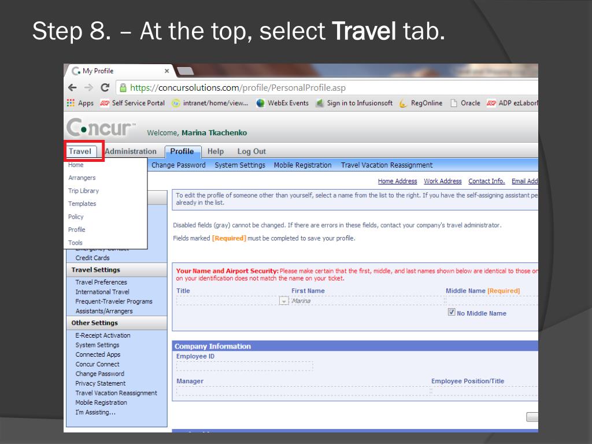The image size is (592, 444).
Task: Click the Manager field
Action: click(x=303, y=391)
